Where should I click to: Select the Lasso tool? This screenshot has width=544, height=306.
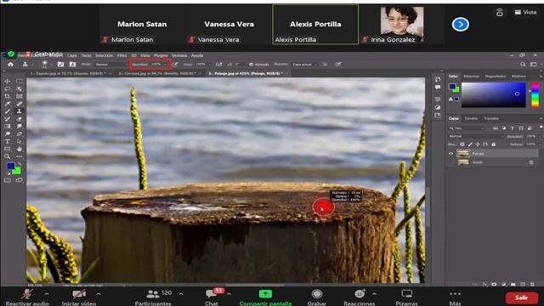coord(8,88)
